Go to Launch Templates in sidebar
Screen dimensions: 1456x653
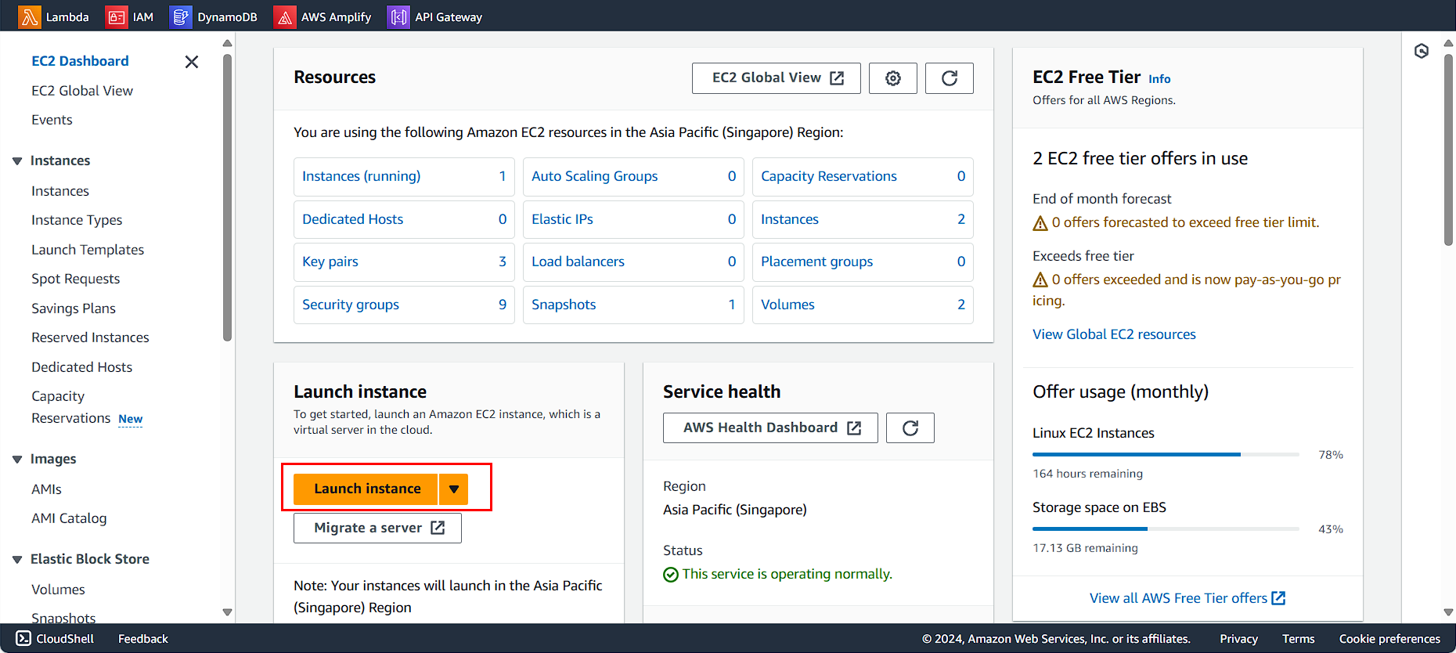tap(88, 250)
